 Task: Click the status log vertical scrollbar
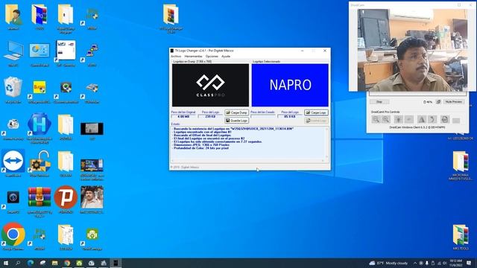pyautogui.click(x=327, y=143)
